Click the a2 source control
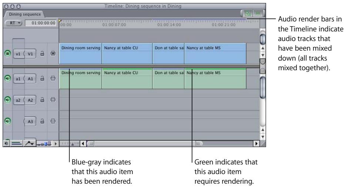The height and width of the screenshot is (187, 346). click(x=18, y=100)
